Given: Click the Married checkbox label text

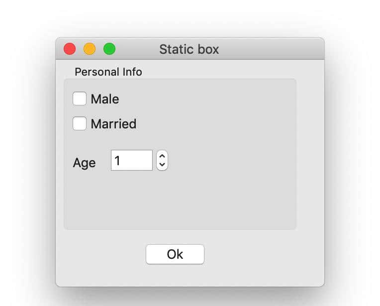Looking at the screenshot, I should [113, 124].
